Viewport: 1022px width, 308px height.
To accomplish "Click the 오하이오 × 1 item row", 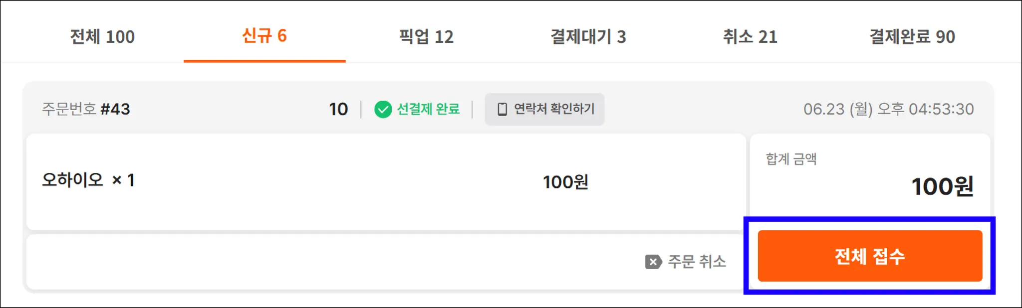I will (x=386, y=181).
